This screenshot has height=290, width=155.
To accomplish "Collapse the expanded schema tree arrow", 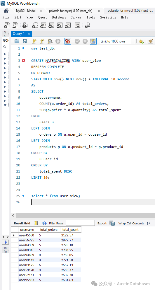I will click(x=5, y=105).
